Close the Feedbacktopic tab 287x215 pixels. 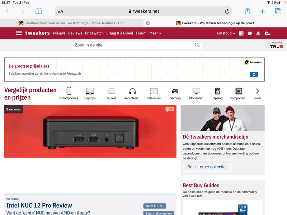coord(148,23)
